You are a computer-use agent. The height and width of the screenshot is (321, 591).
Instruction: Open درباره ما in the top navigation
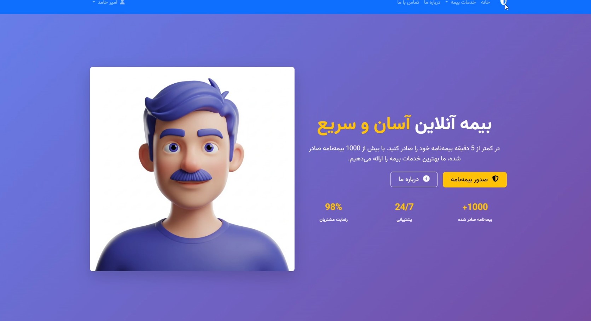[x=432, y=2]
